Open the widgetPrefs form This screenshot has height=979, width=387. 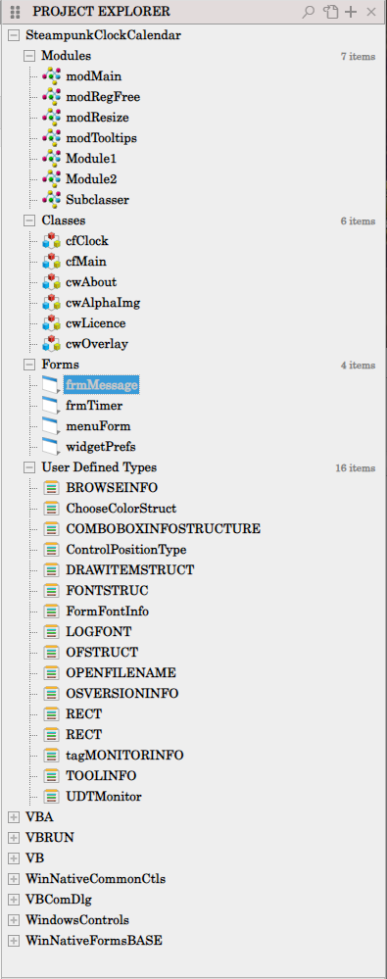(x=101, y=447)
